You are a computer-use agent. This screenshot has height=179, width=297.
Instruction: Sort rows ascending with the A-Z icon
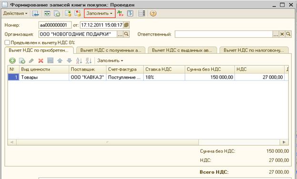(79, 61)
